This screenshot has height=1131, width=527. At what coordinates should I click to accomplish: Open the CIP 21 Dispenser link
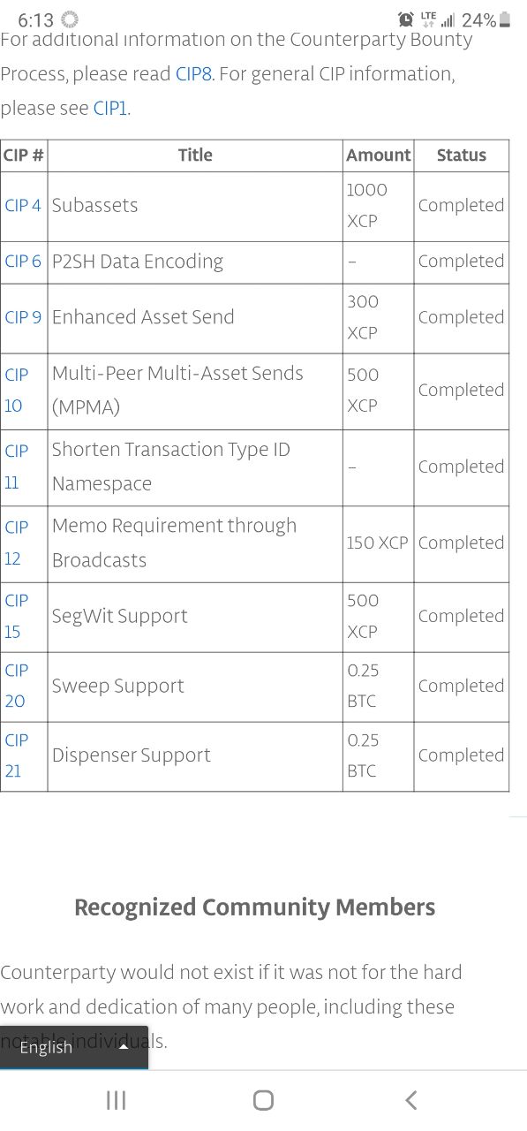coord(17,755)
